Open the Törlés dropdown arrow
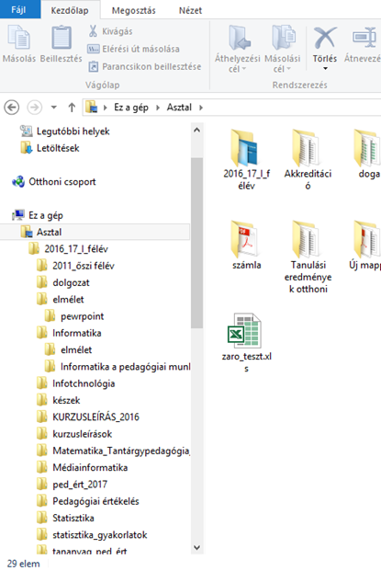381x571 pixels. [x=325, y=68]
